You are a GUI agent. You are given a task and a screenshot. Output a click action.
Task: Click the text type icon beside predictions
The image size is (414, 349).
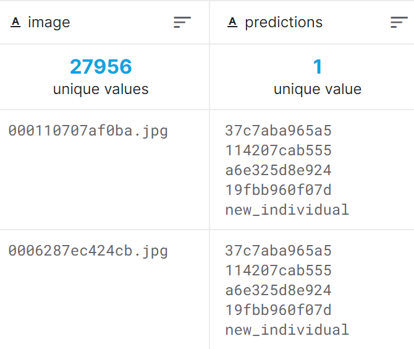[232, 22]
